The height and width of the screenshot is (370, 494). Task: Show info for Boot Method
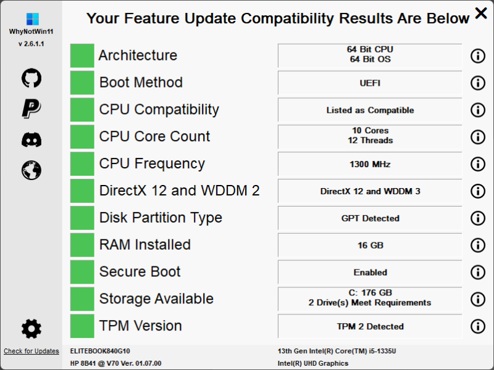[x=478, y=83]
